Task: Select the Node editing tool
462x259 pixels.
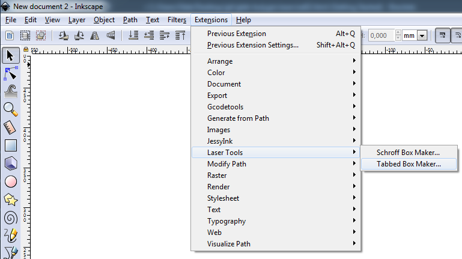Action: (x=10, y=74)
